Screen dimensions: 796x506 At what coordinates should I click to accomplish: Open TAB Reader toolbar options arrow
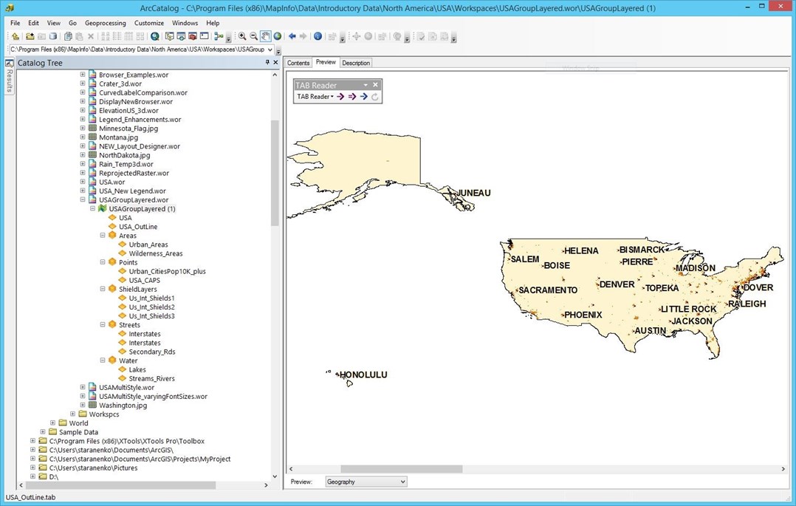point(366,85)
